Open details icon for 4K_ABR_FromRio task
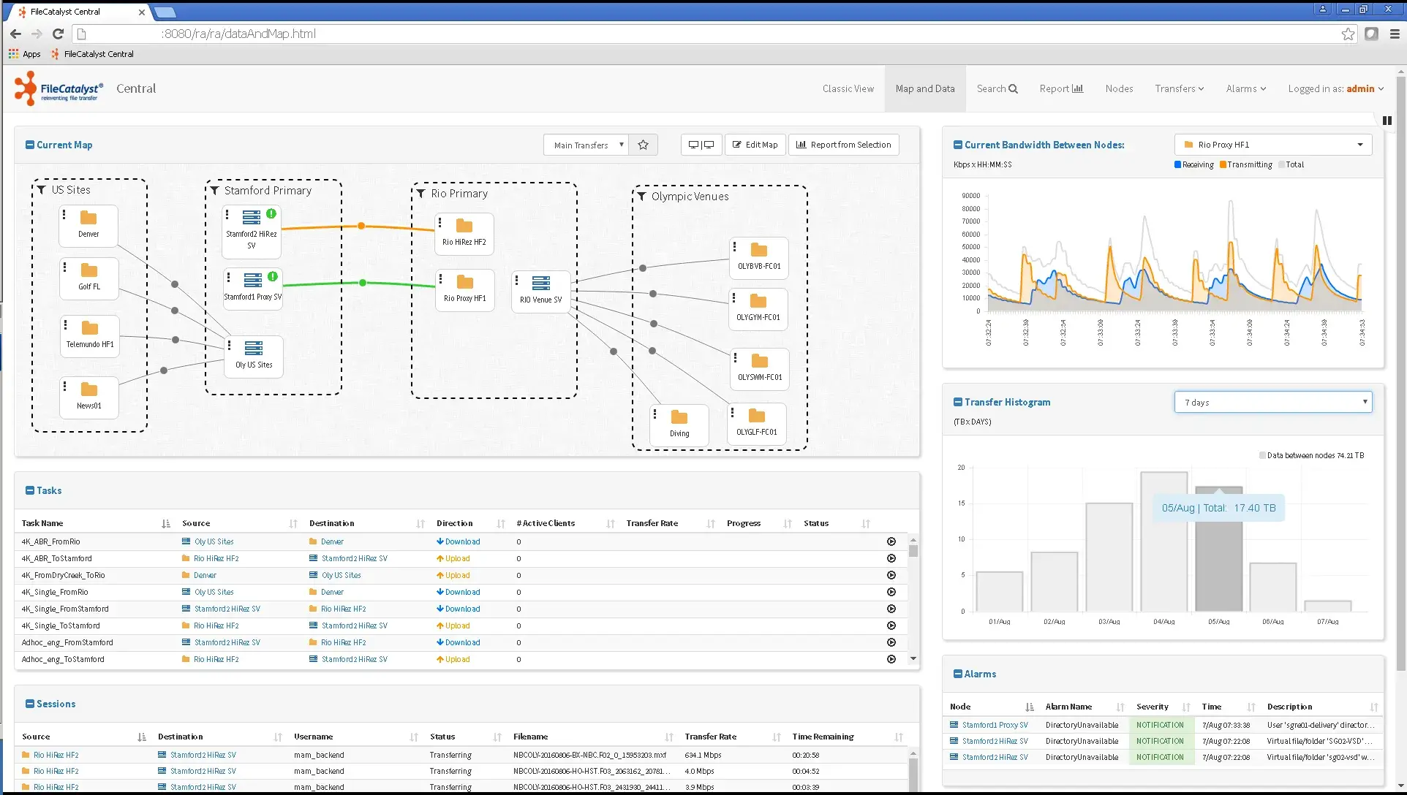This screenshot has width=1407, height=795. pyautogui.click(x=891, y=541)
